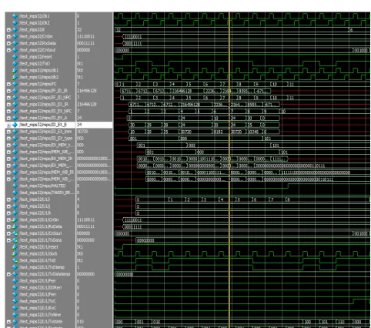The height and width of the screenshot is (328, 371).
Task: Expand the U1/i signal
Action: tap(8, 199)
